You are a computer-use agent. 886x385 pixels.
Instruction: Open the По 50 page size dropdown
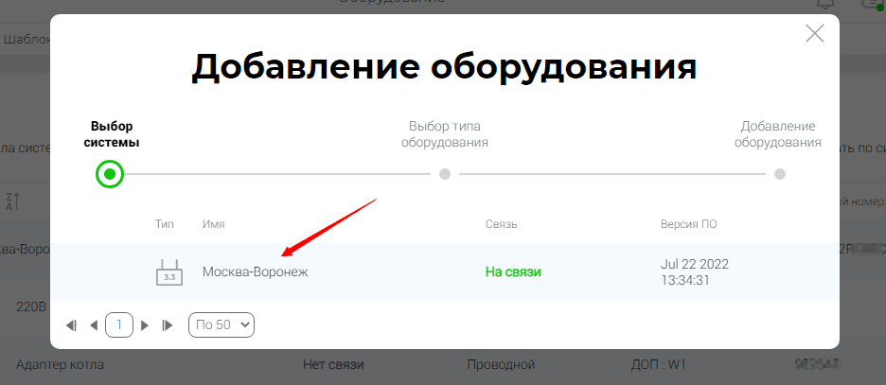point(221,325)
